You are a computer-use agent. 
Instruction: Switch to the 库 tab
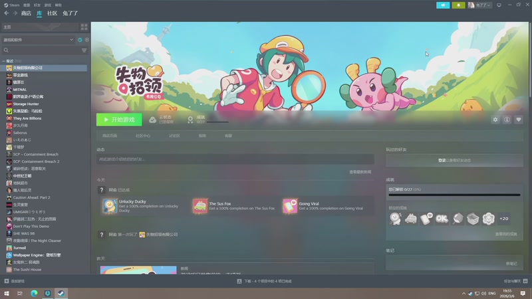[39, 13]
